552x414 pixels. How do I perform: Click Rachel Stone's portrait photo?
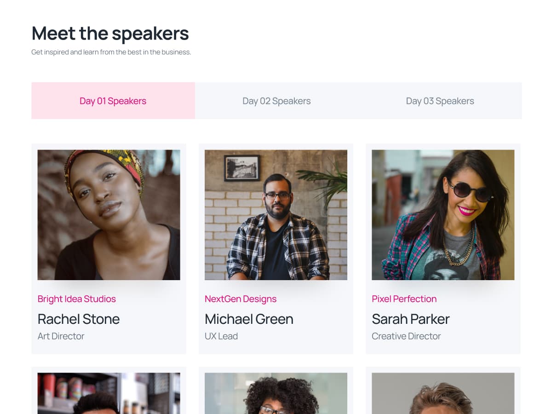[109, 215]
